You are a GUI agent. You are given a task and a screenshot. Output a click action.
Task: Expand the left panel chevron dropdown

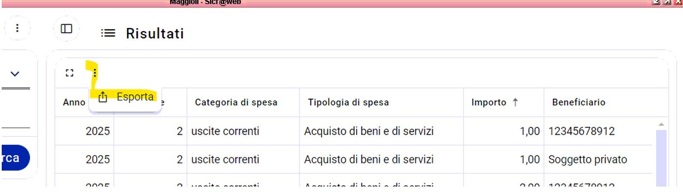coord(15,74)
